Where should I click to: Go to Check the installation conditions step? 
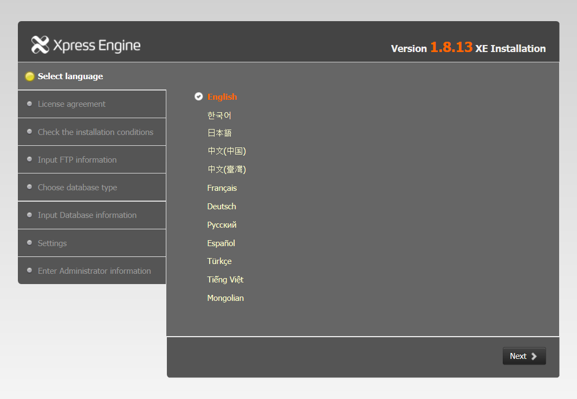pos(95,132)
